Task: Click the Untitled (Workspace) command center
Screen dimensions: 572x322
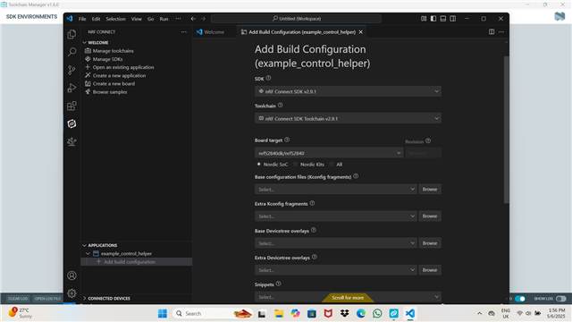Action: pyautogui.click(x=296, y=19)
